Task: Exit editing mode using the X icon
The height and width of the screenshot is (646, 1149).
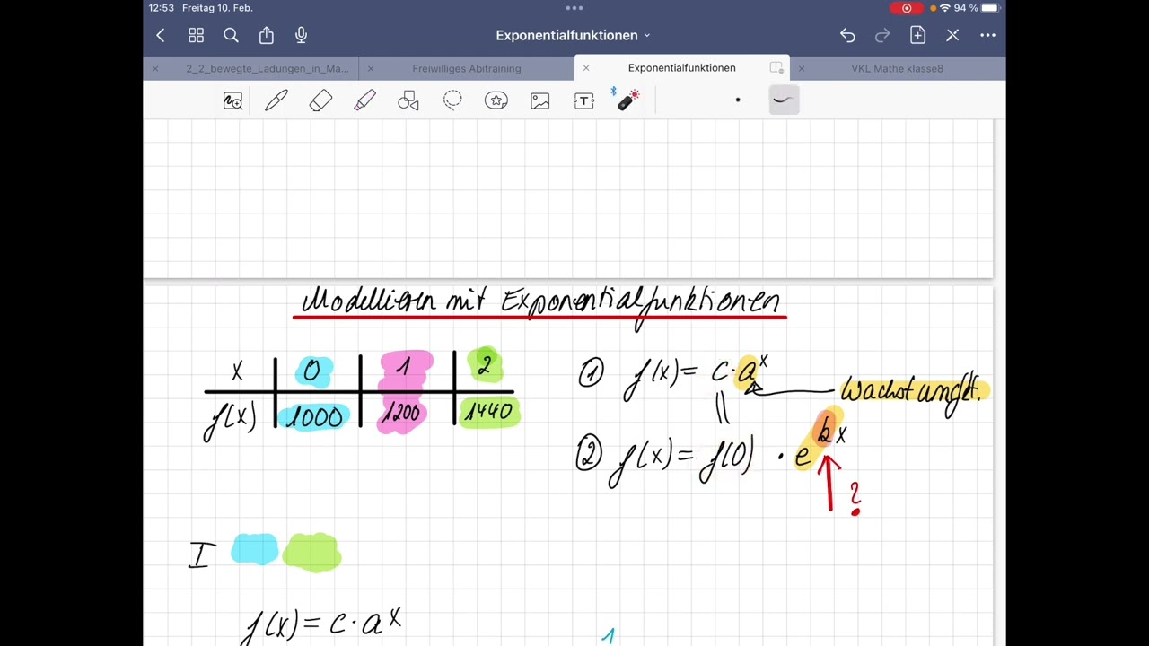Action: coord(952,35)
